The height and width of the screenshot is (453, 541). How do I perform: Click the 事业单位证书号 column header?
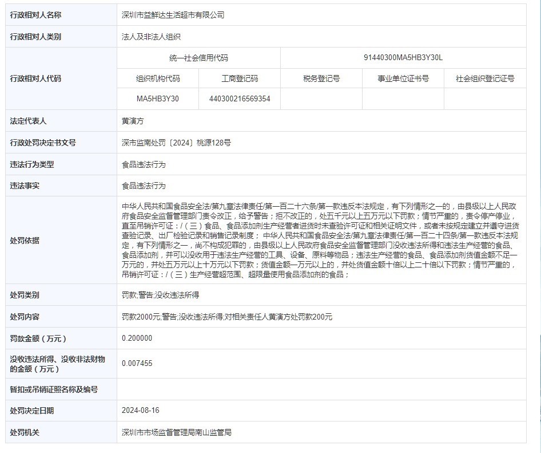[x=403, y=78]
